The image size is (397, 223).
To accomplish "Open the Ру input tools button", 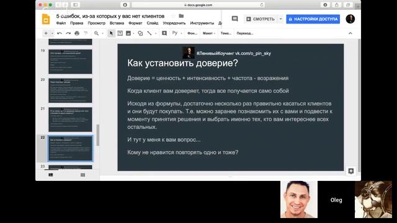I will click(175, 33).
